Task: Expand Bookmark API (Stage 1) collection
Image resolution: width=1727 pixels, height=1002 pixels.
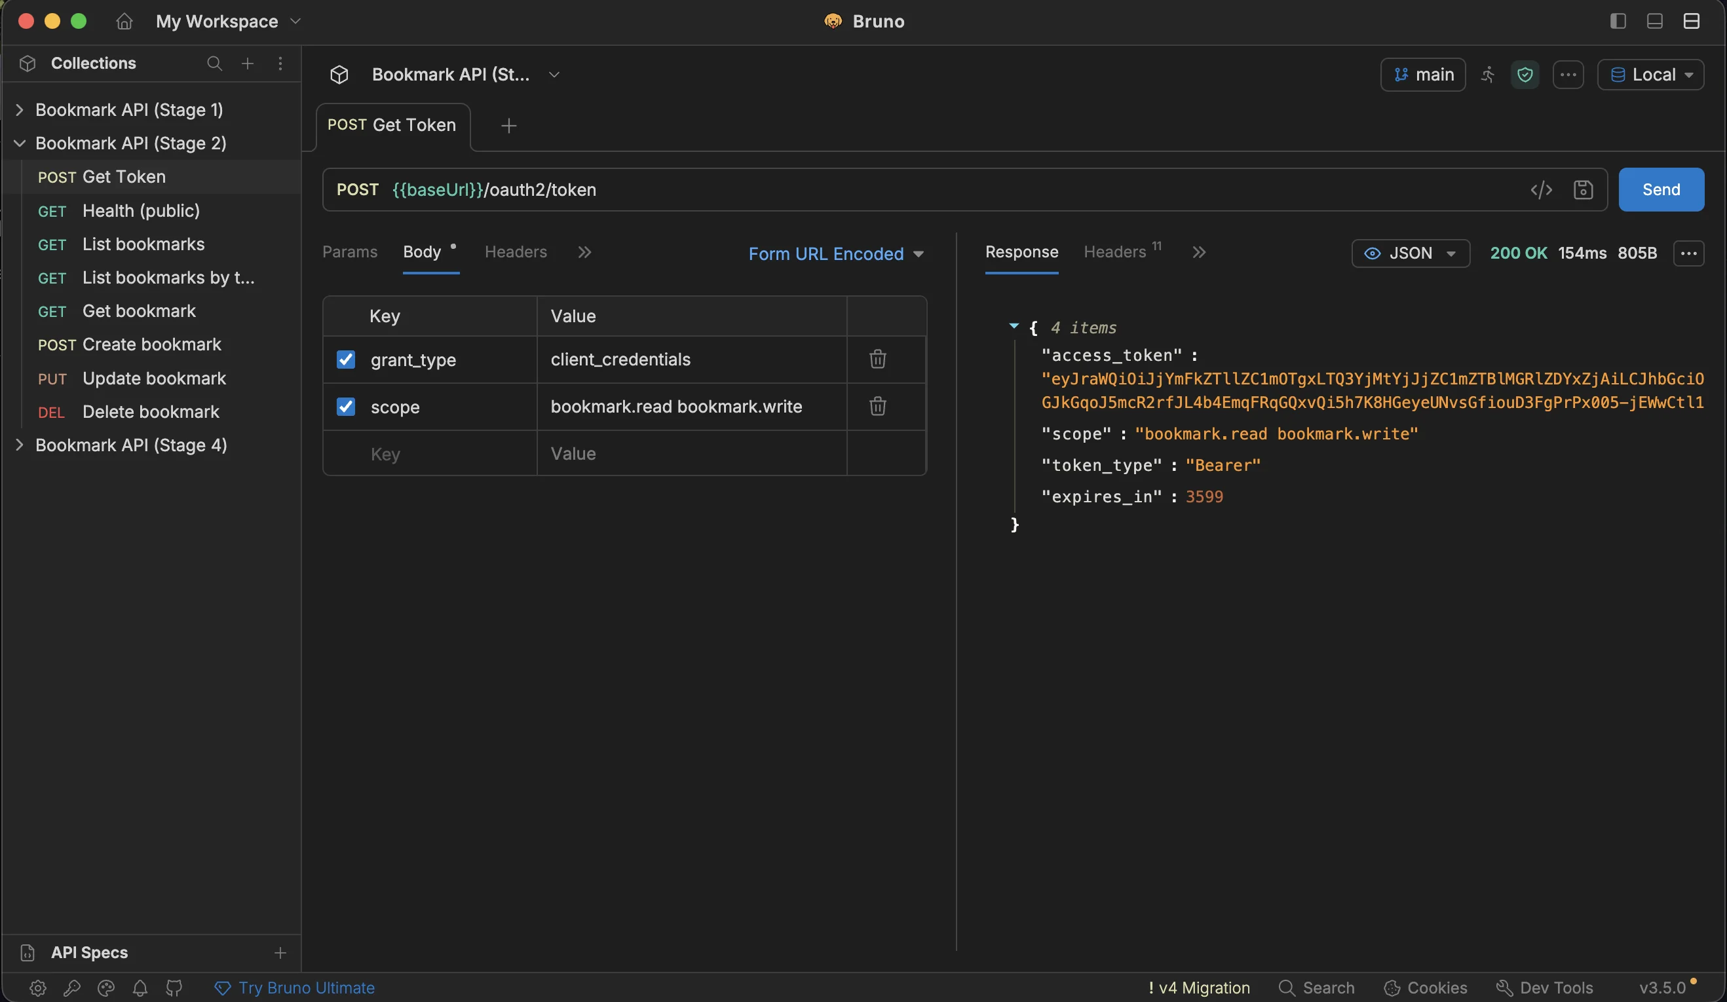Action: [x=19, y=109]
